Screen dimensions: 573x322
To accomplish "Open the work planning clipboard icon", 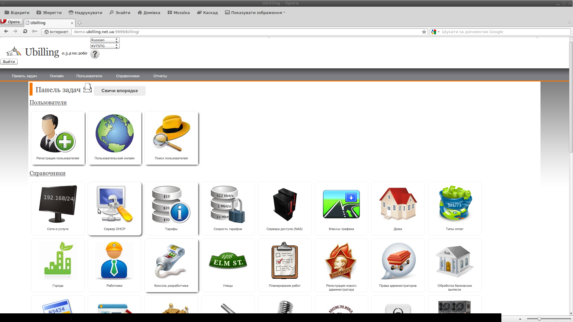I will point(285,261).
